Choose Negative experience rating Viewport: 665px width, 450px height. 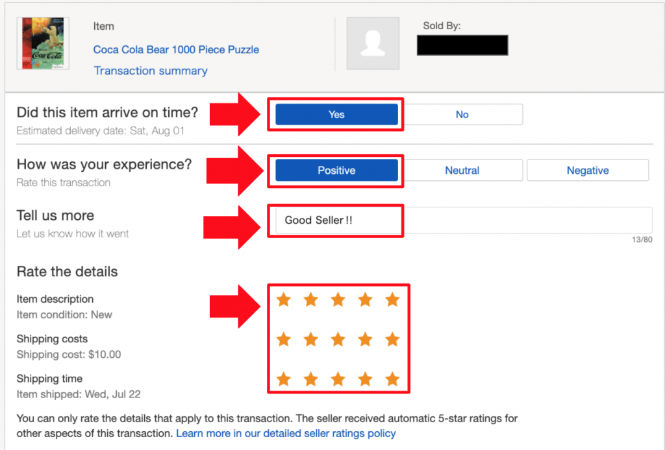click(588, 170)
